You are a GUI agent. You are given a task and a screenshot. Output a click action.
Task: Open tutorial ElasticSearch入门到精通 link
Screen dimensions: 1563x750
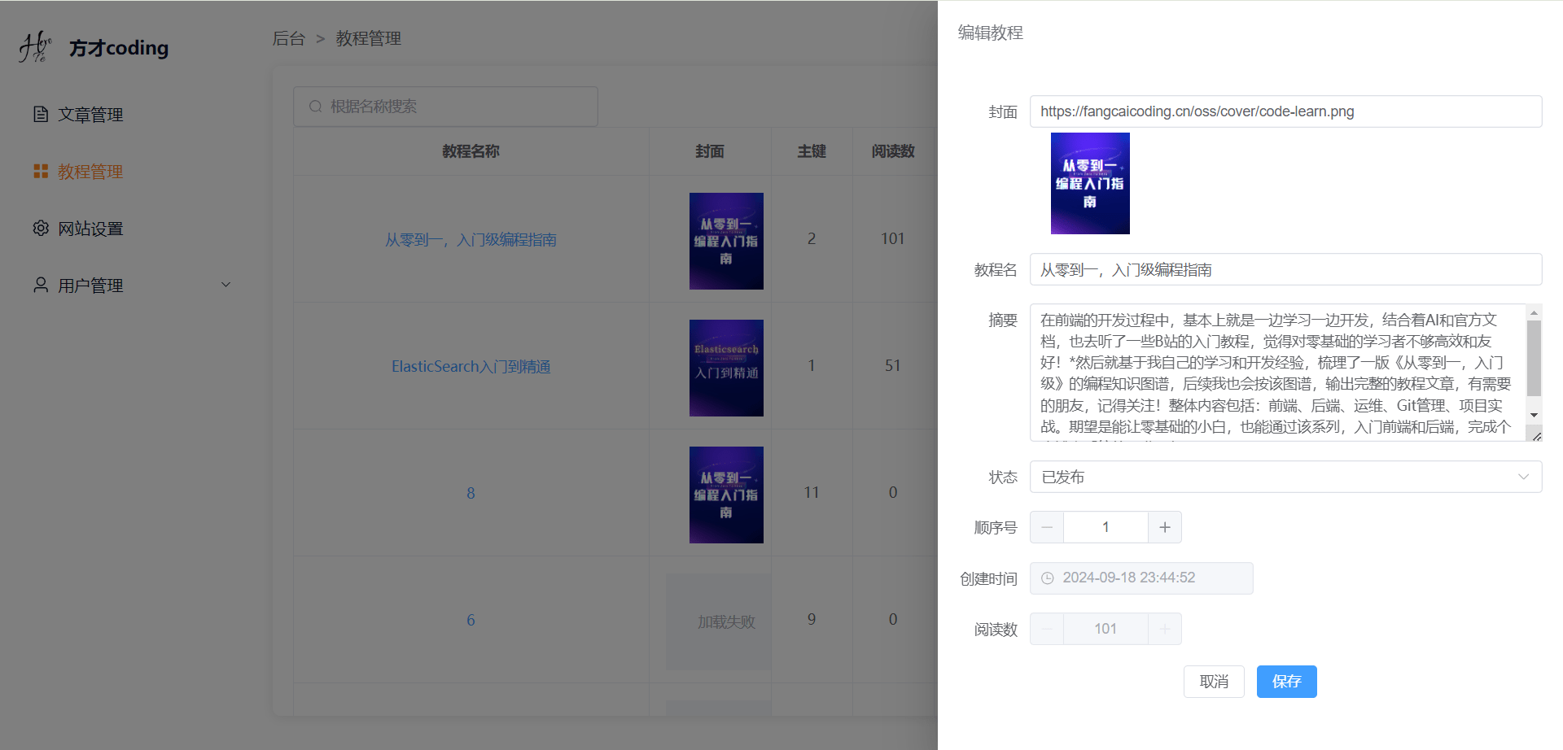[471, 366]
